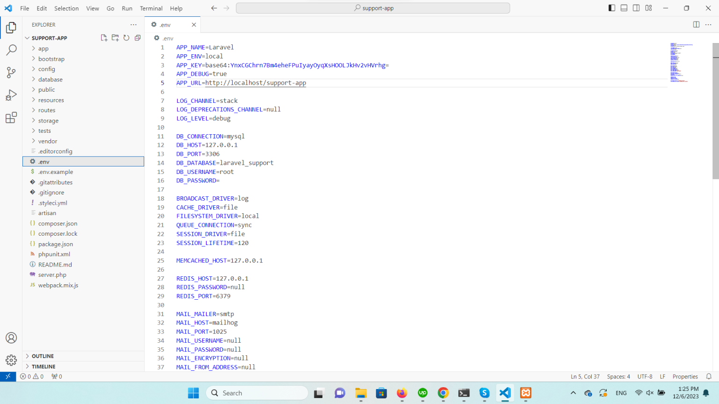
Task: Change indentation via Spaces: 4 indicator
Action: pyautogui.click(x=618, y=376)
